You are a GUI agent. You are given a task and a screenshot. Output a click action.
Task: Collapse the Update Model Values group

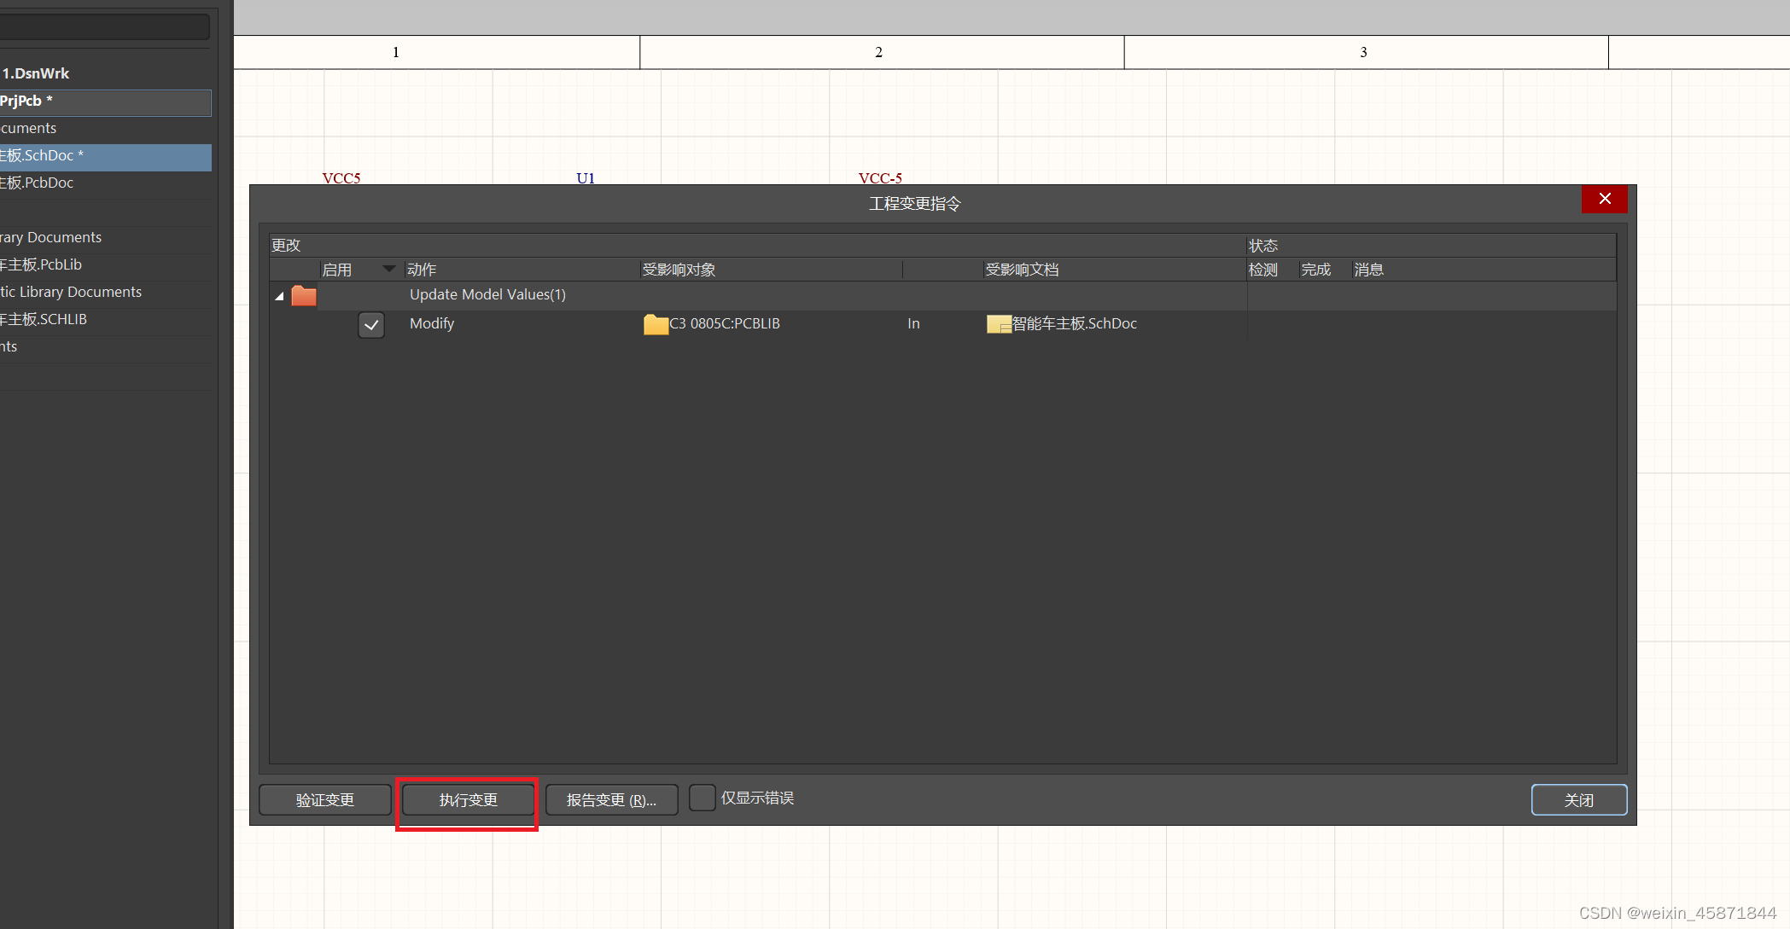[x=279, y=296]
